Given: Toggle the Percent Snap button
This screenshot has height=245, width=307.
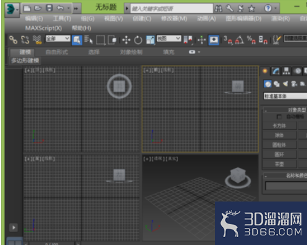Looking at the screenshot, I should coord(252,40).
